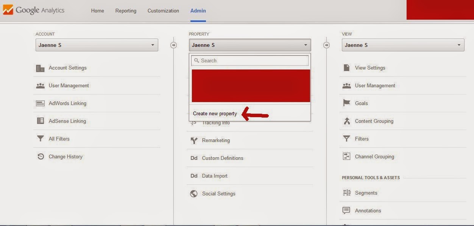The width and height of the screenshot is (474, 226).
Task: Open Change History
Action: pos(65,156)
